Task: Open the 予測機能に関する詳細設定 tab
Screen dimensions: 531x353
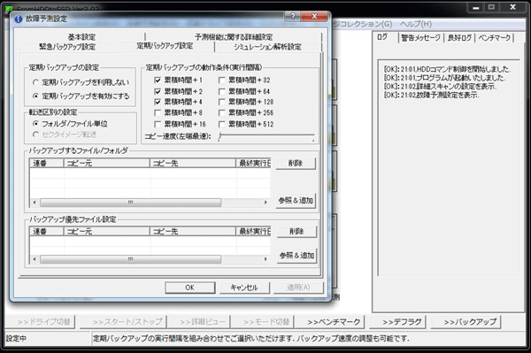Action: (234, 37)
